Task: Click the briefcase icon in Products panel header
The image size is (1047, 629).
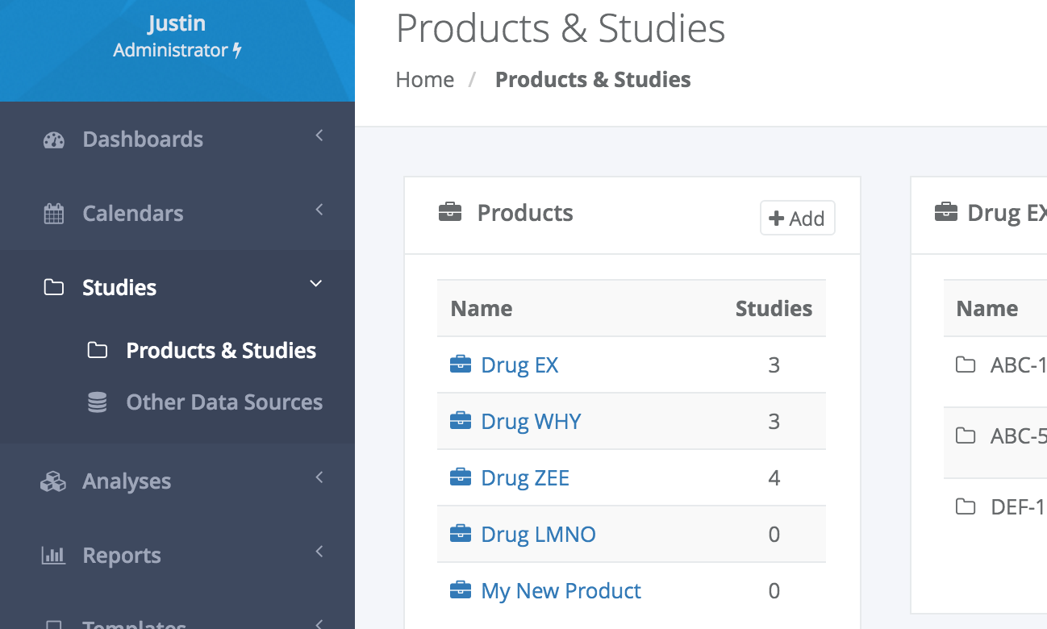Action: (x=450, y=213)
